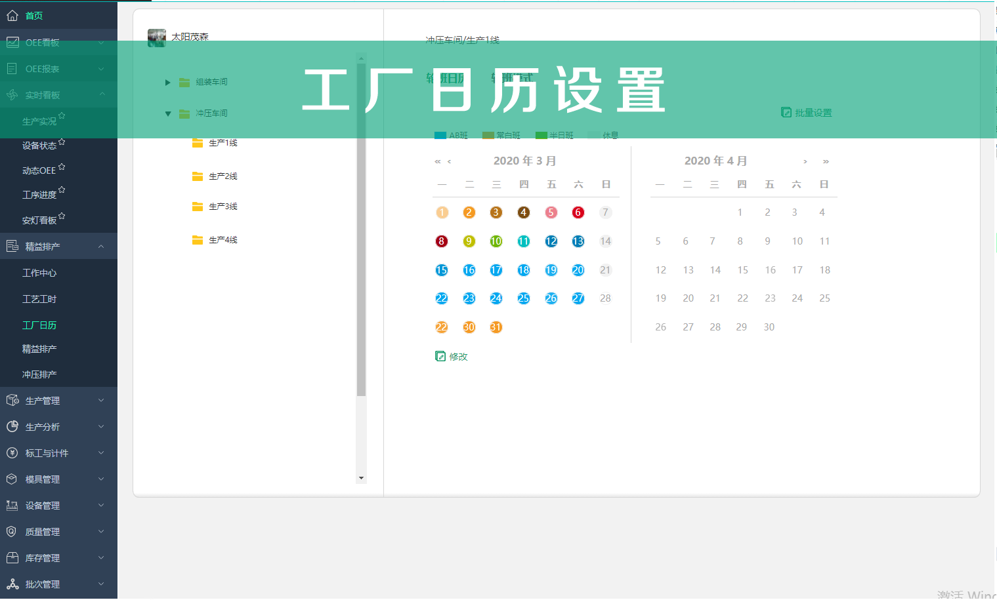The width and height of the screenshot is (997, 600).
Task: Expand the 组装车间 folder tree
Action: click(x=167, y=82)
